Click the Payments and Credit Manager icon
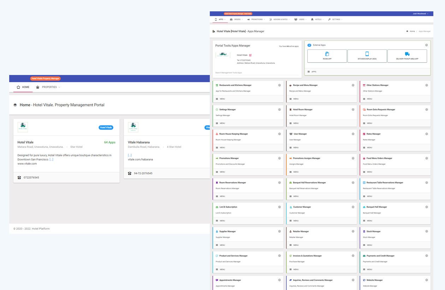Viewport: 445px width, 290px height. [x=364, y=256]
